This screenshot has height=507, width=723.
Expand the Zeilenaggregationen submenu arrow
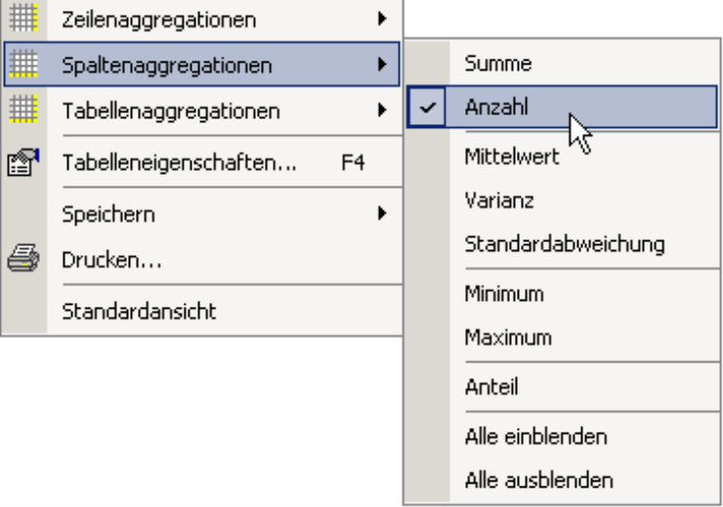(382, 19)
